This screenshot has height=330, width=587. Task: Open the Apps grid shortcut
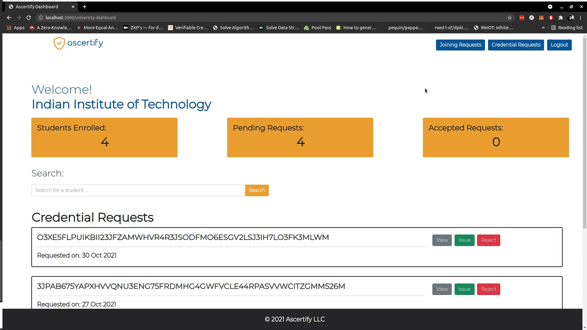pos(16,28)
